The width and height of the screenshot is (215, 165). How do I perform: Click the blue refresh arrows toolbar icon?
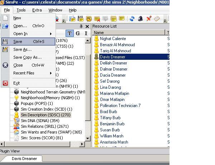coord(132,19)
